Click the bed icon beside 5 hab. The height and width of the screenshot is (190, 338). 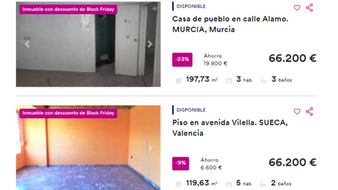coord(229,184)
